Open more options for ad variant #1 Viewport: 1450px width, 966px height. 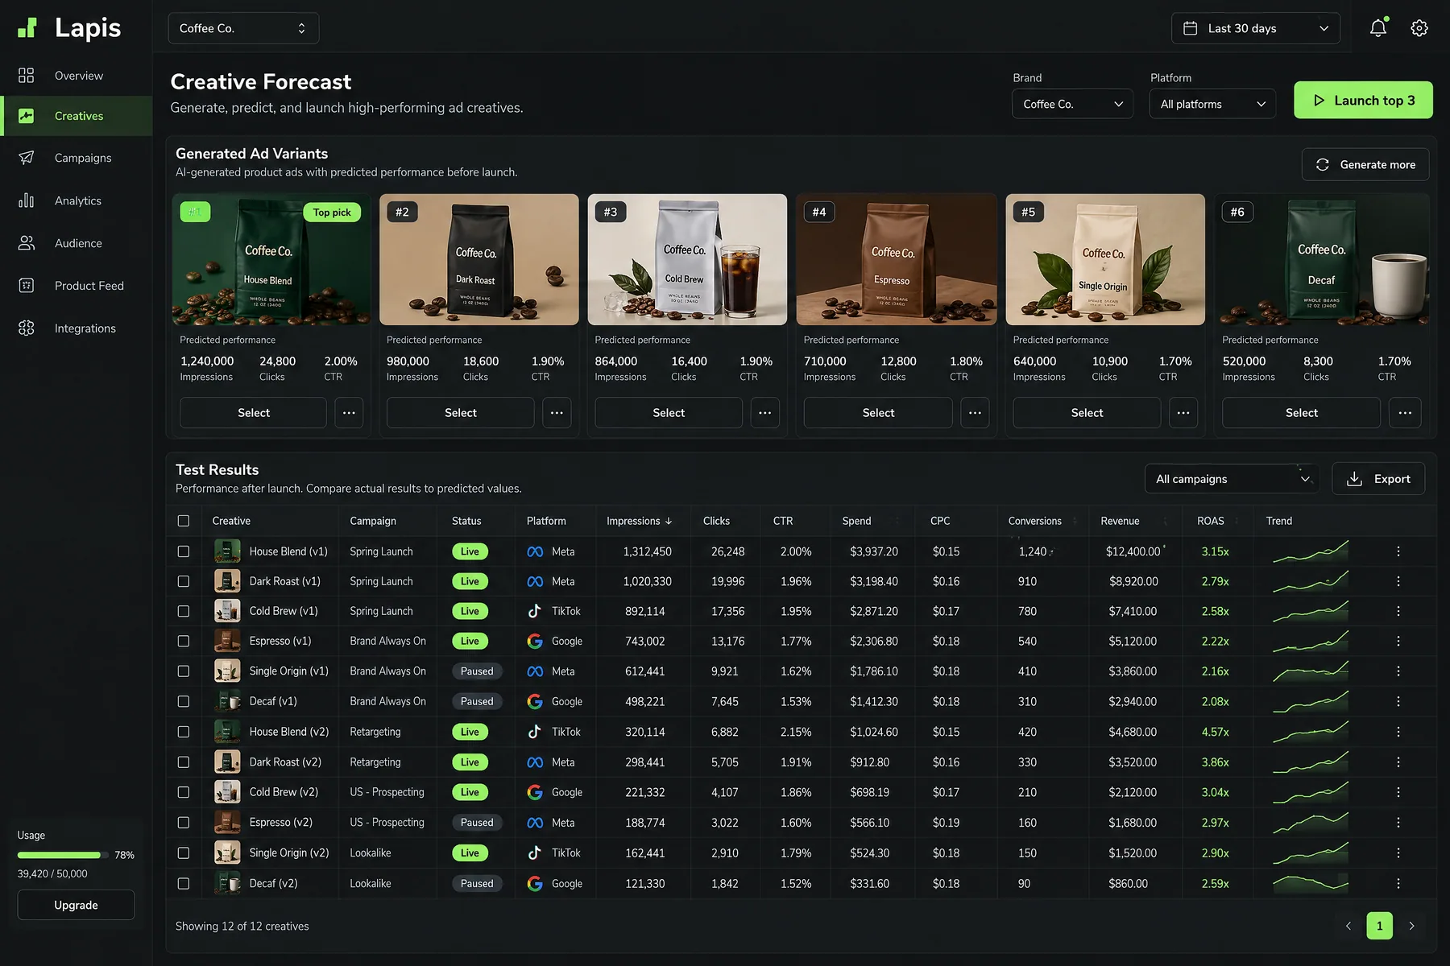349,413
